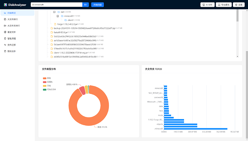Click the 智能清理 trash icon in sidebar

pos(5,38)
